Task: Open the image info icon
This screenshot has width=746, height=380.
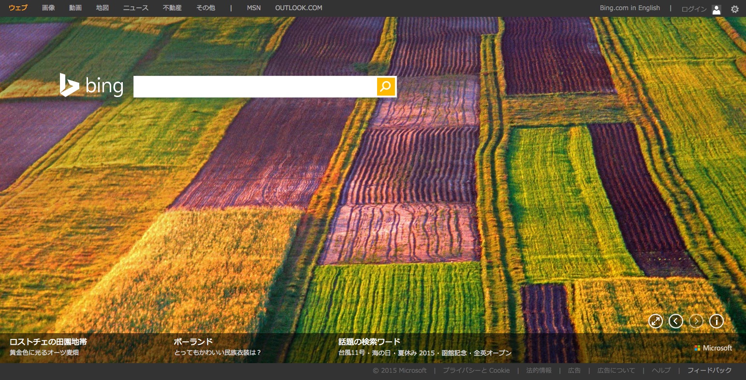Action: [x=716, y=321]
